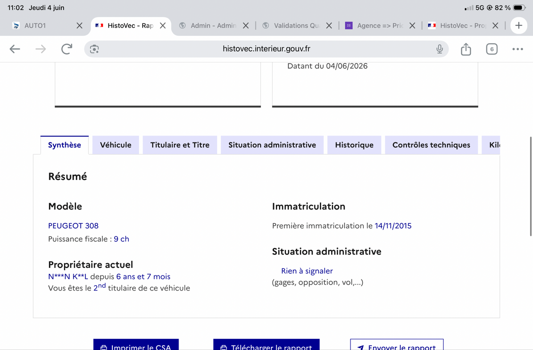Click Envoyer le rapport button

tap(397, 345)
